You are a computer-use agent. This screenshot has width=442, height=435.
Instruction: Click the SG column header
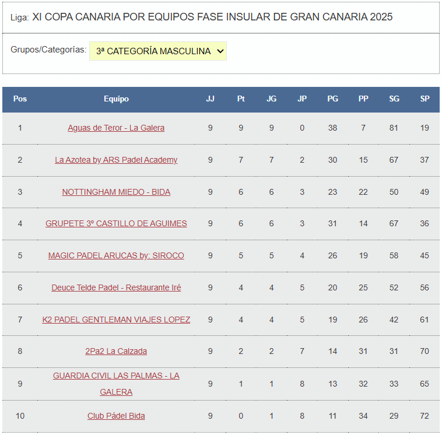pos(394,99)
